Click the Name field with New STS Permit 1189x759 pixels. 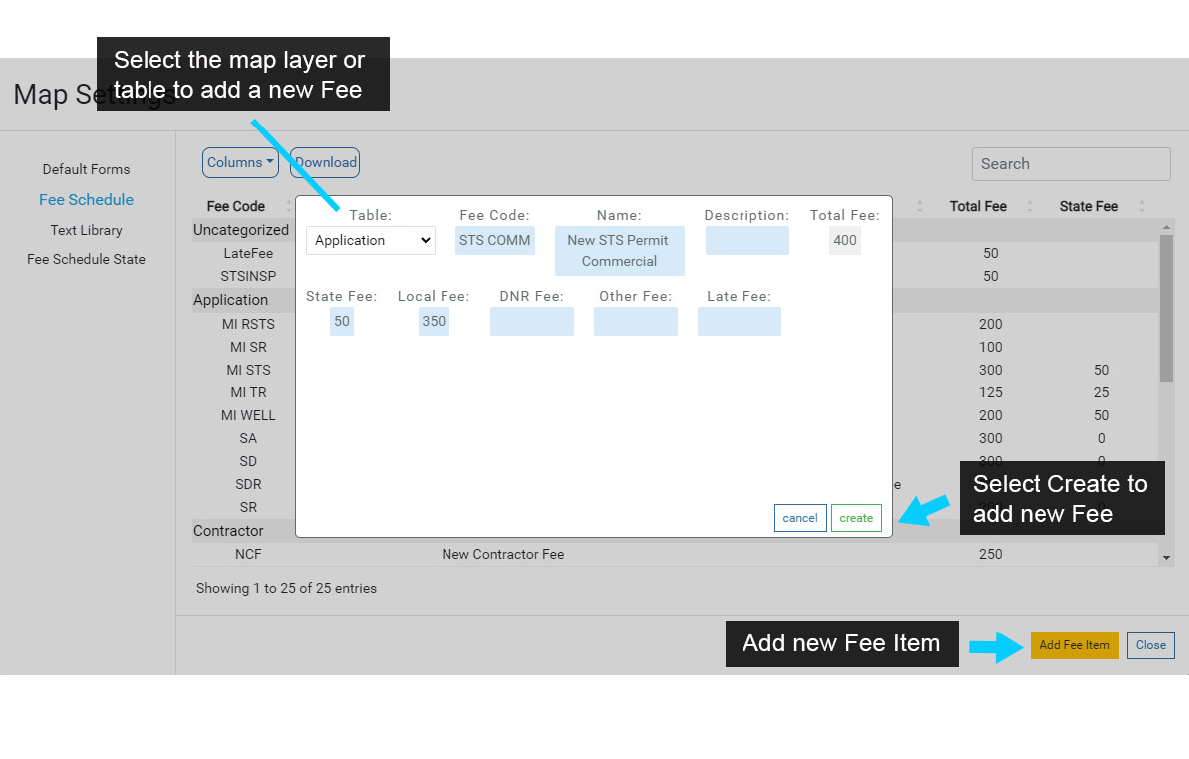(619, 251)
